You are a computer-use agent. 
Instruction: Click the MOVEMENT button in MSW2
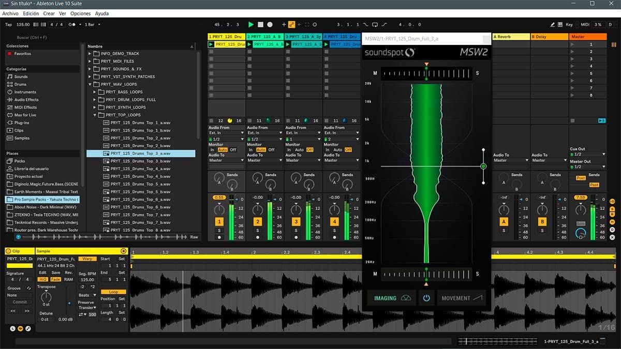[x=462, y=298]
